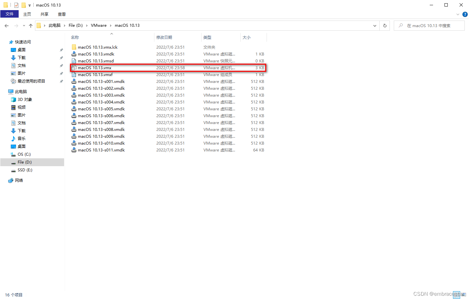Screen dimensions: 469x299
Task: Switch to the 共享 ribbon tab
Action: click(44, 14)
